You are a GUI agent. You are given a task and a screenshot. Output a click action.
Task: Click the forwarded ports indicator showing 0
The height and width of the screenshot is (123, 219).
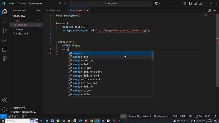click(24, 116)
